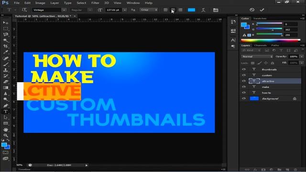This screenshot has width=306, height=172.
Task: Toggle lock all
Action: (x=273, y=63)
